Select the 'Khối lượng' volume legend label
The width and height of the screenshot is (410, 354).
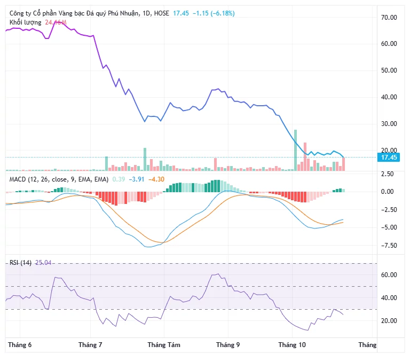[x=26, y=22]
